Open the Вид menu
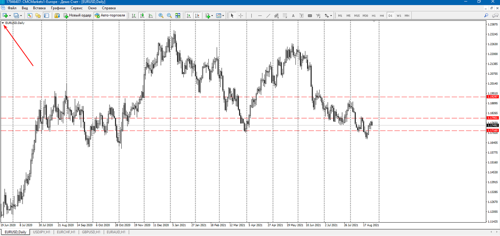500x236 pixels. [x=25, y=8]
